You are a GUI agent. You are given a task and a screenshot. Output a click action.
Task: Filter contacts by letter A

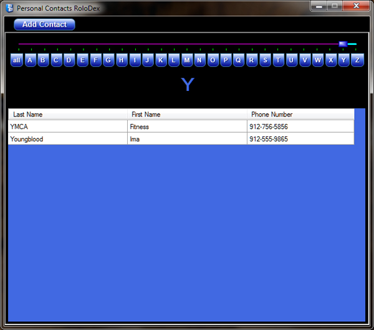[x=30, y=60]
